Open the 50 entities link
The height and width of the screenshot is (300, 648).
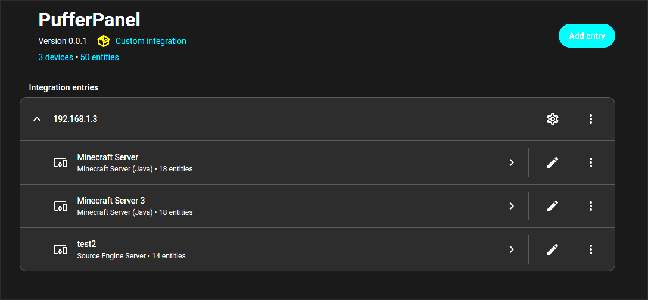99,57
